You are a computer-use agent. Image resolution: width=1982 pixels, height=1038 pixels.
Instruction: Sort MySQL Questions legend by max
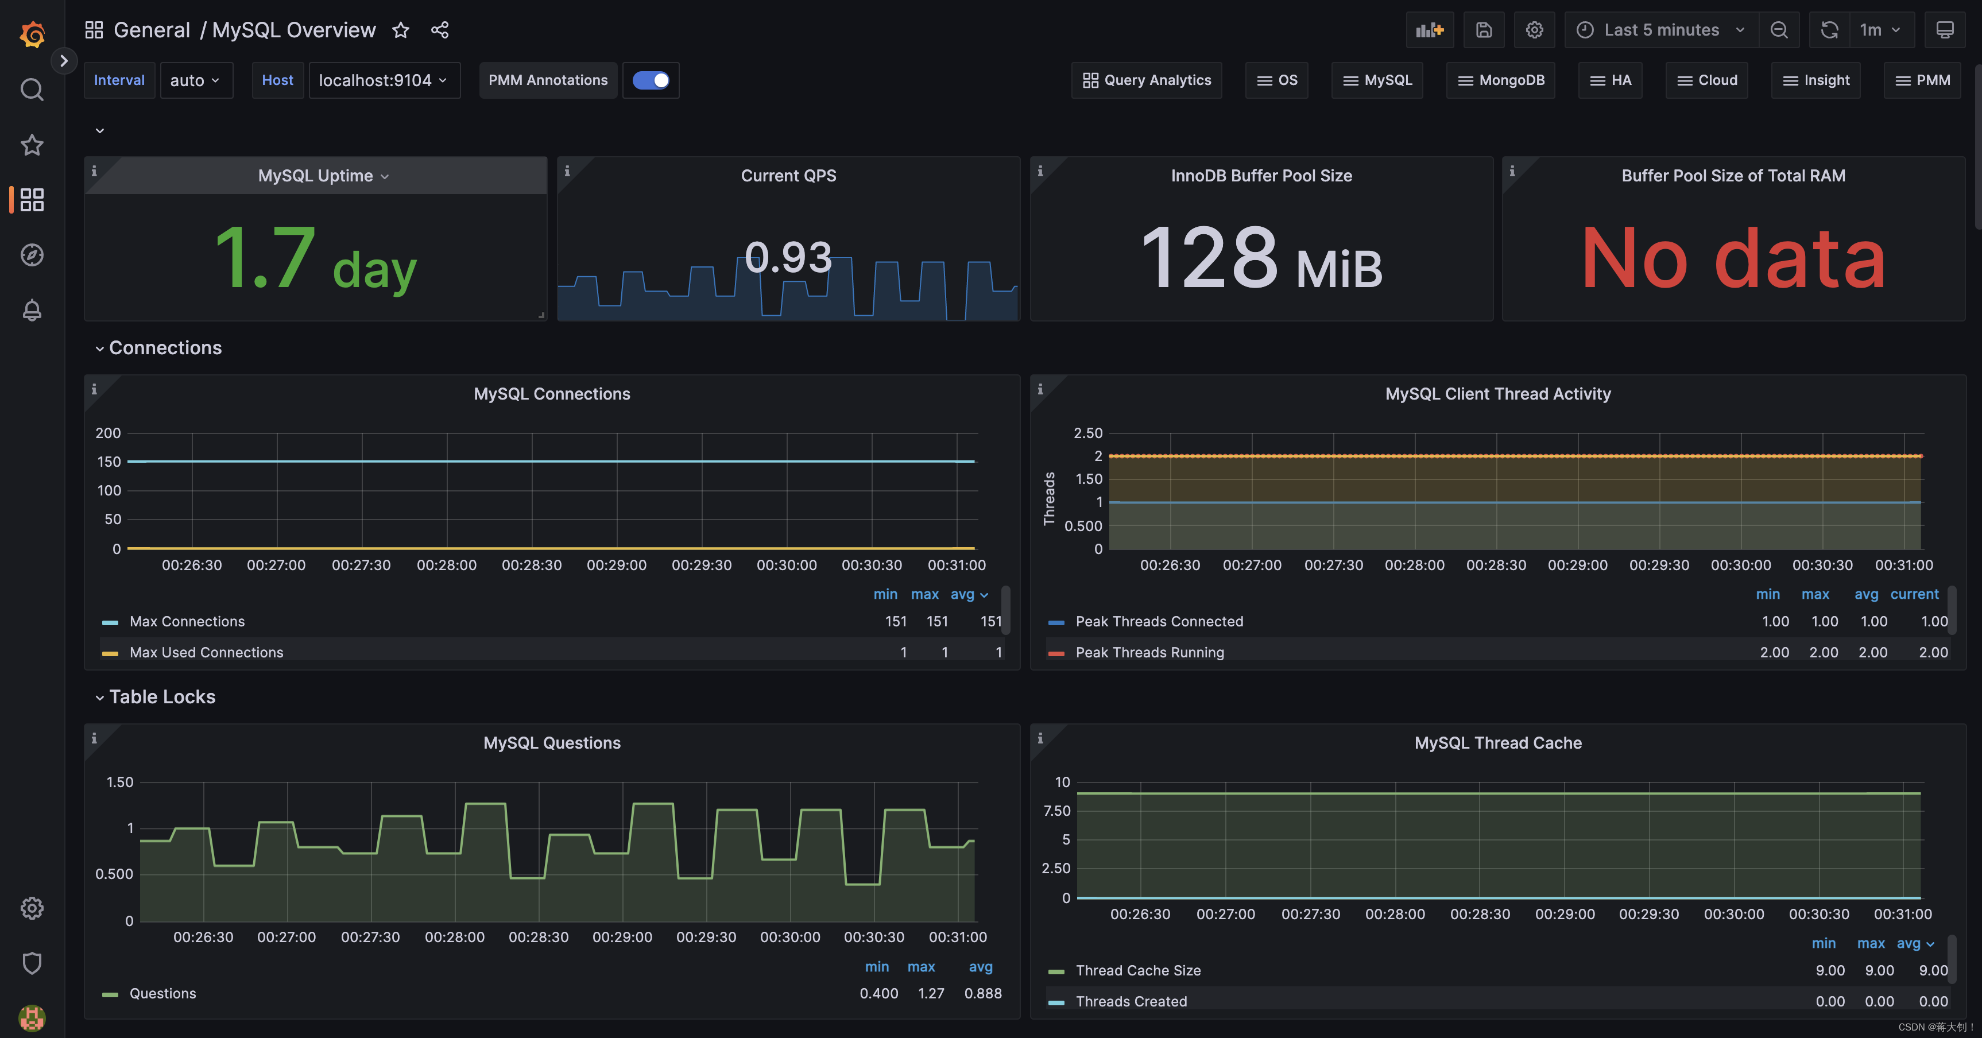pos(921,966)
